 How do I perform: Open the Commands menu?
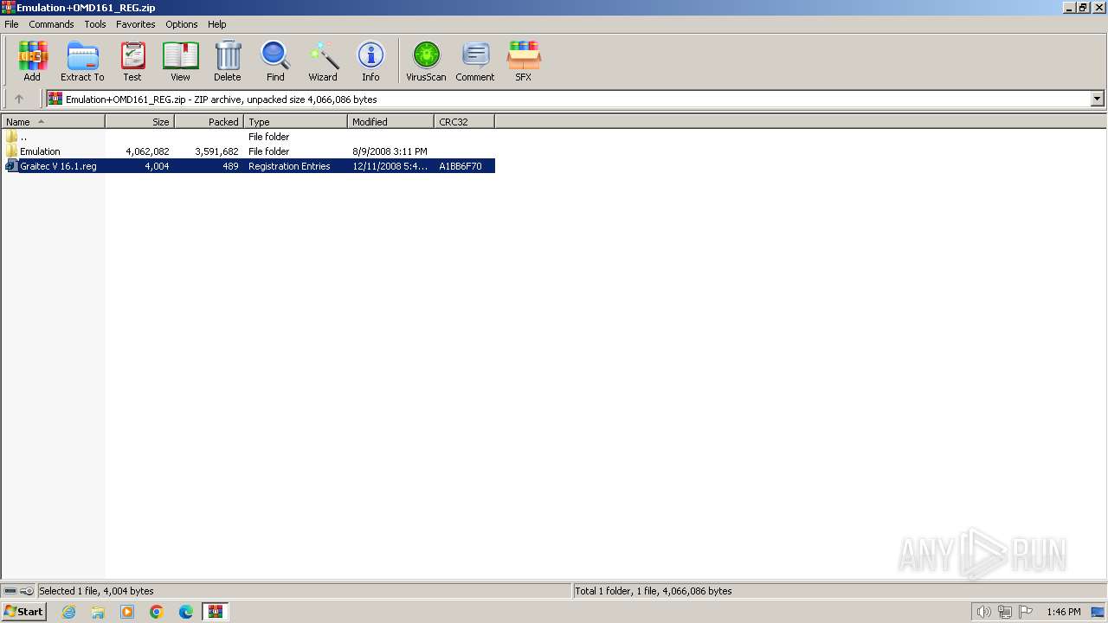51,24
